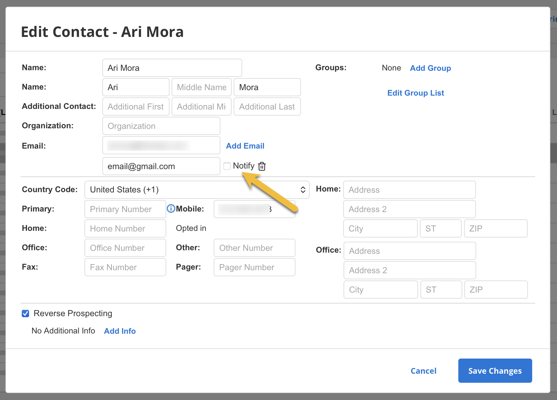Uncheck Reverse Prospecting
Image resolution: width=557 pixels, height=400 pixels.
(x=25, y=313)
